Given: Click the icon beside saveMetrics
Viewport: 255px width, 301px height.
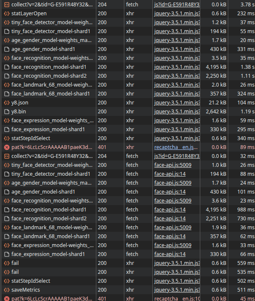Looking at the screenshot, I should coord(6,290).
